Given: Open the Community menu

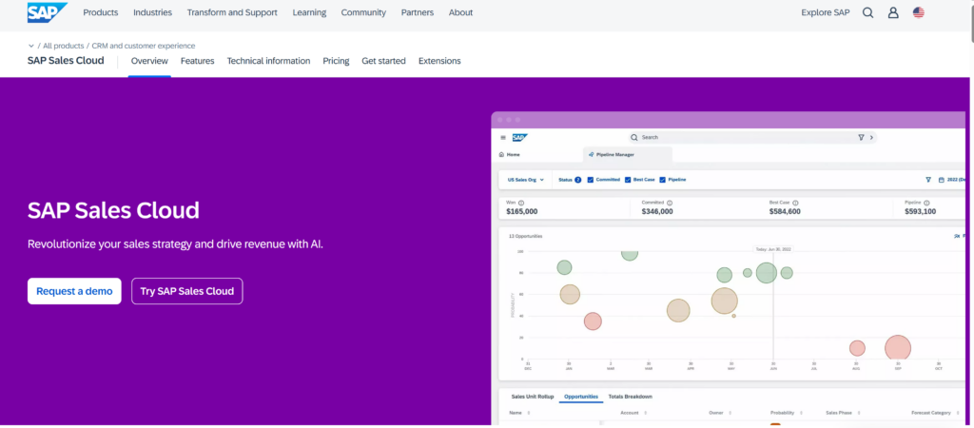Looking at the screenshot, I should [363, 12].
